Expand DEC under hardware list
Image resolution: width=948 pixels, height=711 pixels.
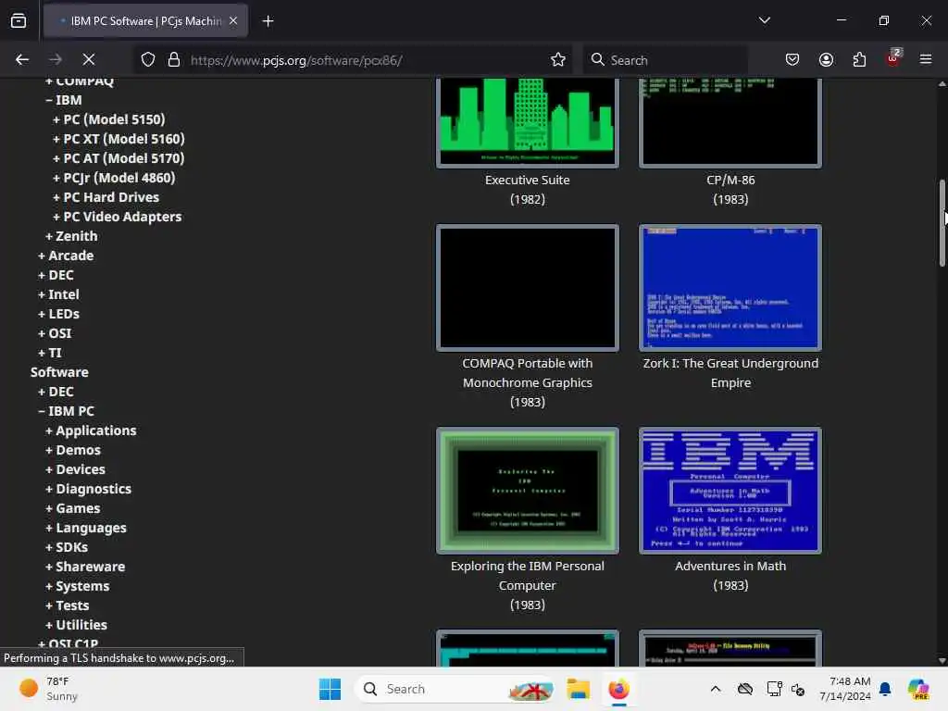[x=56, y=274]
